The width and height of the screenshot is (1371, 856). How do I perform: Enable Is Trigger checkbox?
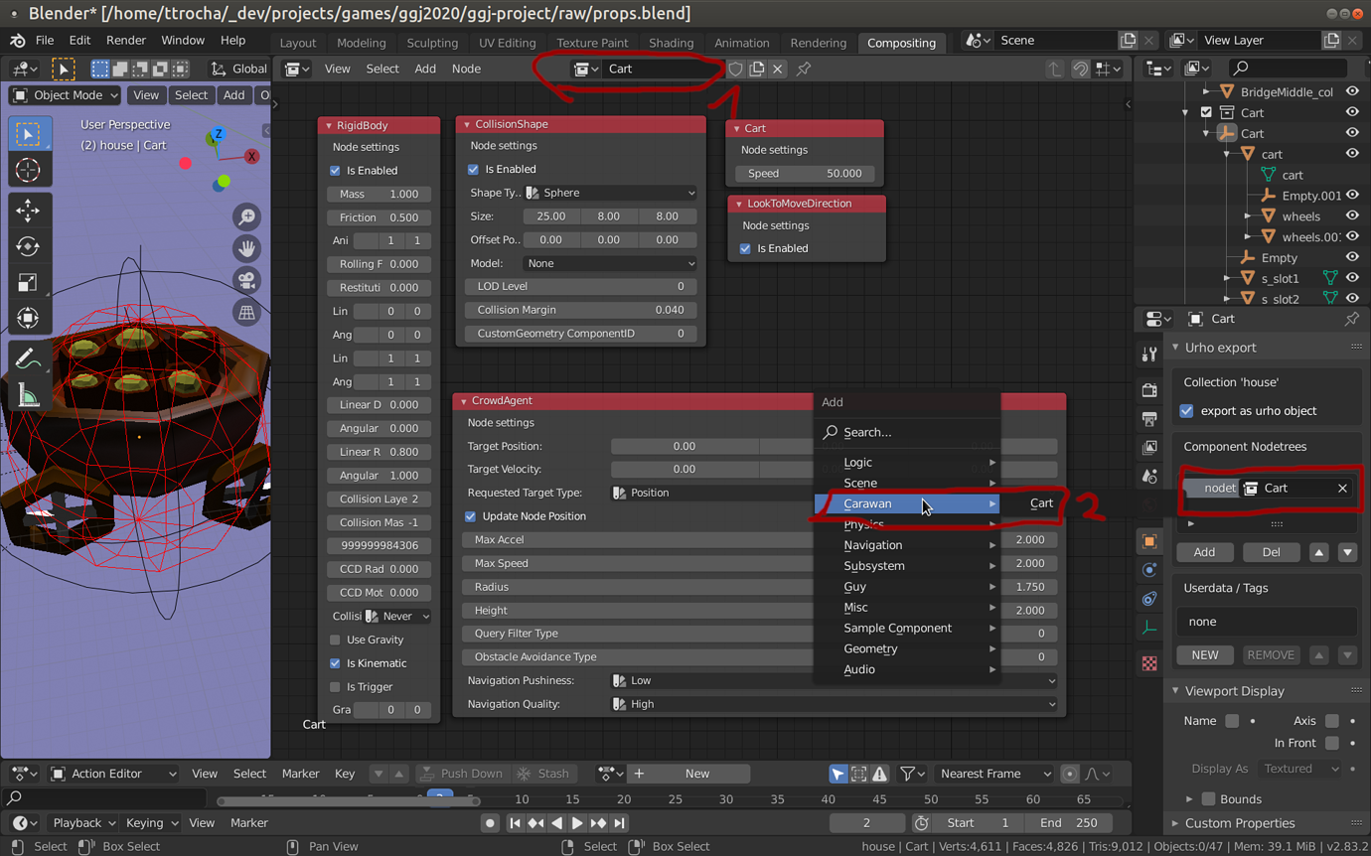pyautogui.click(x=335, y=687)
